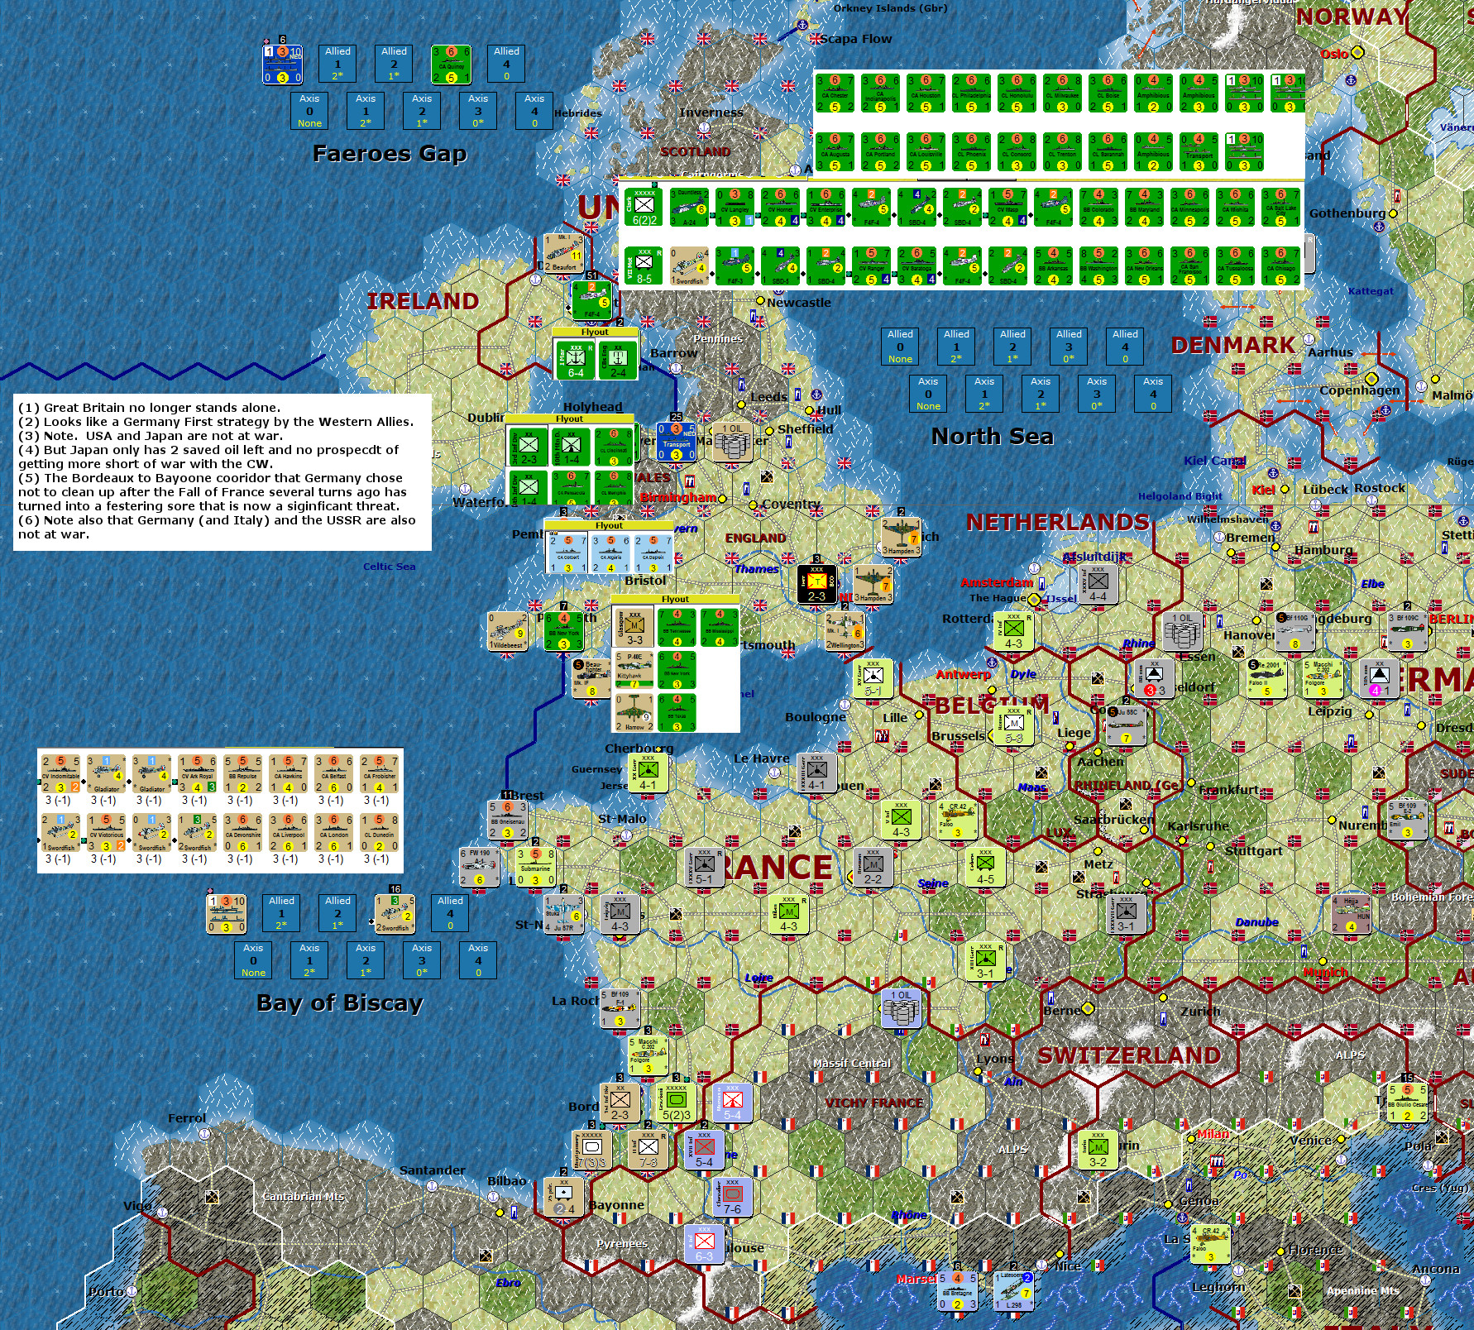The height and width of the screenshot is (1330, 1474).
Task: Click the "Faeroes Gap" sea area label
Action: 390,154
